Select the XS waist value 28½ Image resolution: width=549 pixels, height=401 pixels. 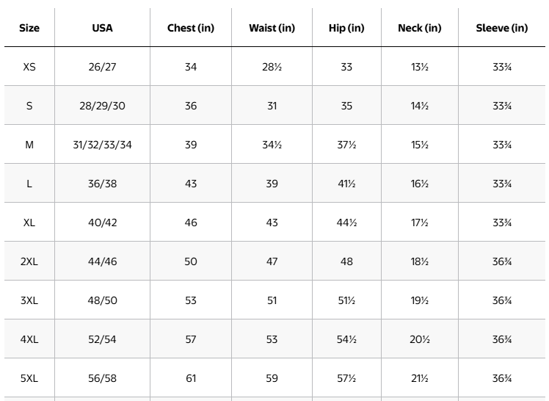[272, 67]
